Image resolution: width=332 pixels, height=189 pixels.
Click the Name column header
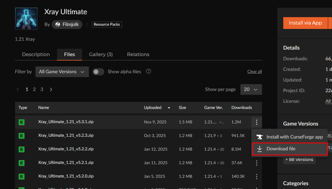click(44, 108)
